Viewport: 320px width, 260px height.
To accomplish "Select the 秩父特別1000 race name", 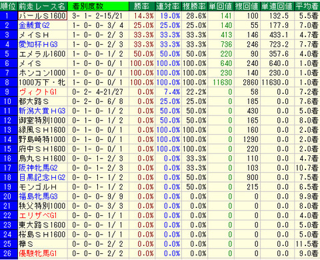I will pyautogui.click(x=42, y=206).
